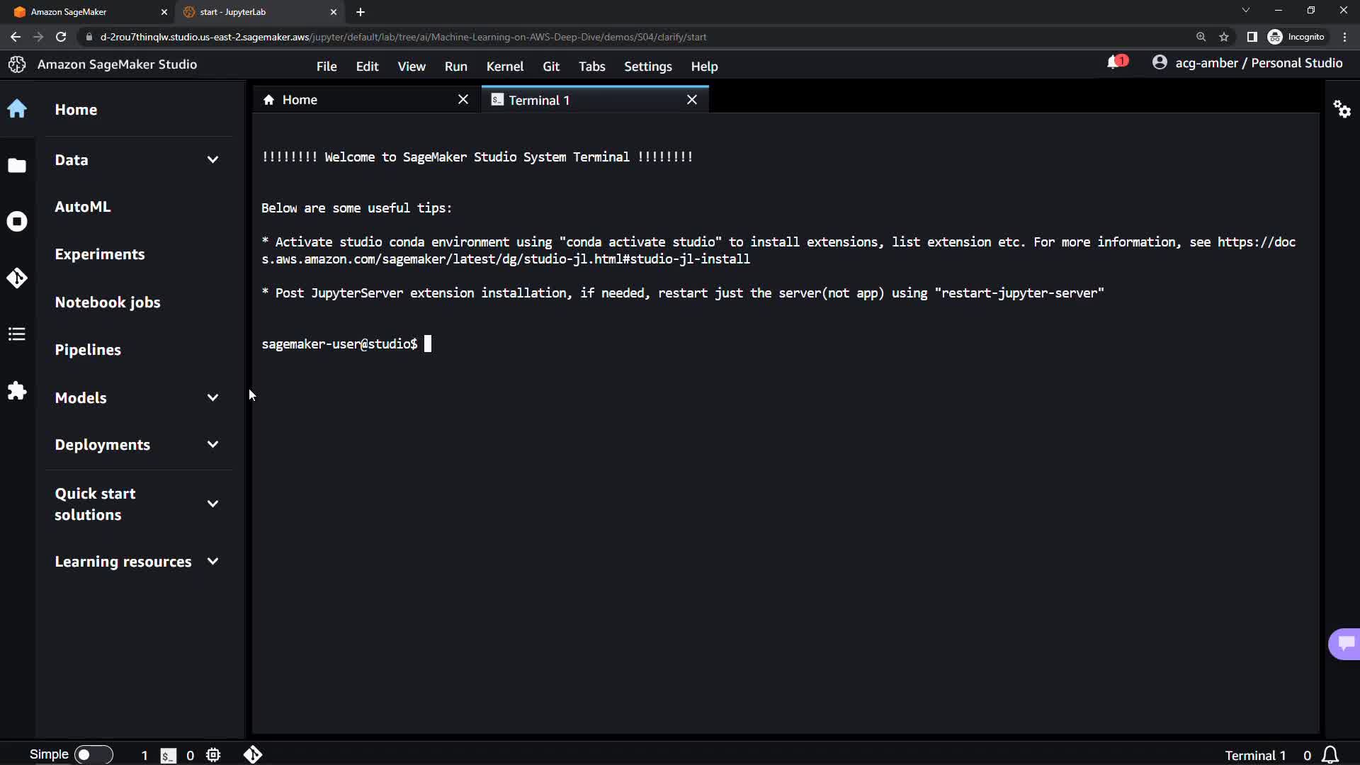Open Extension Manager puzzle icon
Image resolution: width=1360 pixels, height=765 pixels.
[x=17, y=391]
